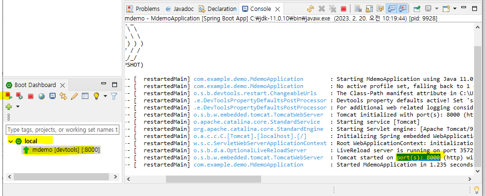This screenshot has width=486, height=196.
Task: Click the 'port(s): 8000' highlighted console text
Action: (418, 157)
